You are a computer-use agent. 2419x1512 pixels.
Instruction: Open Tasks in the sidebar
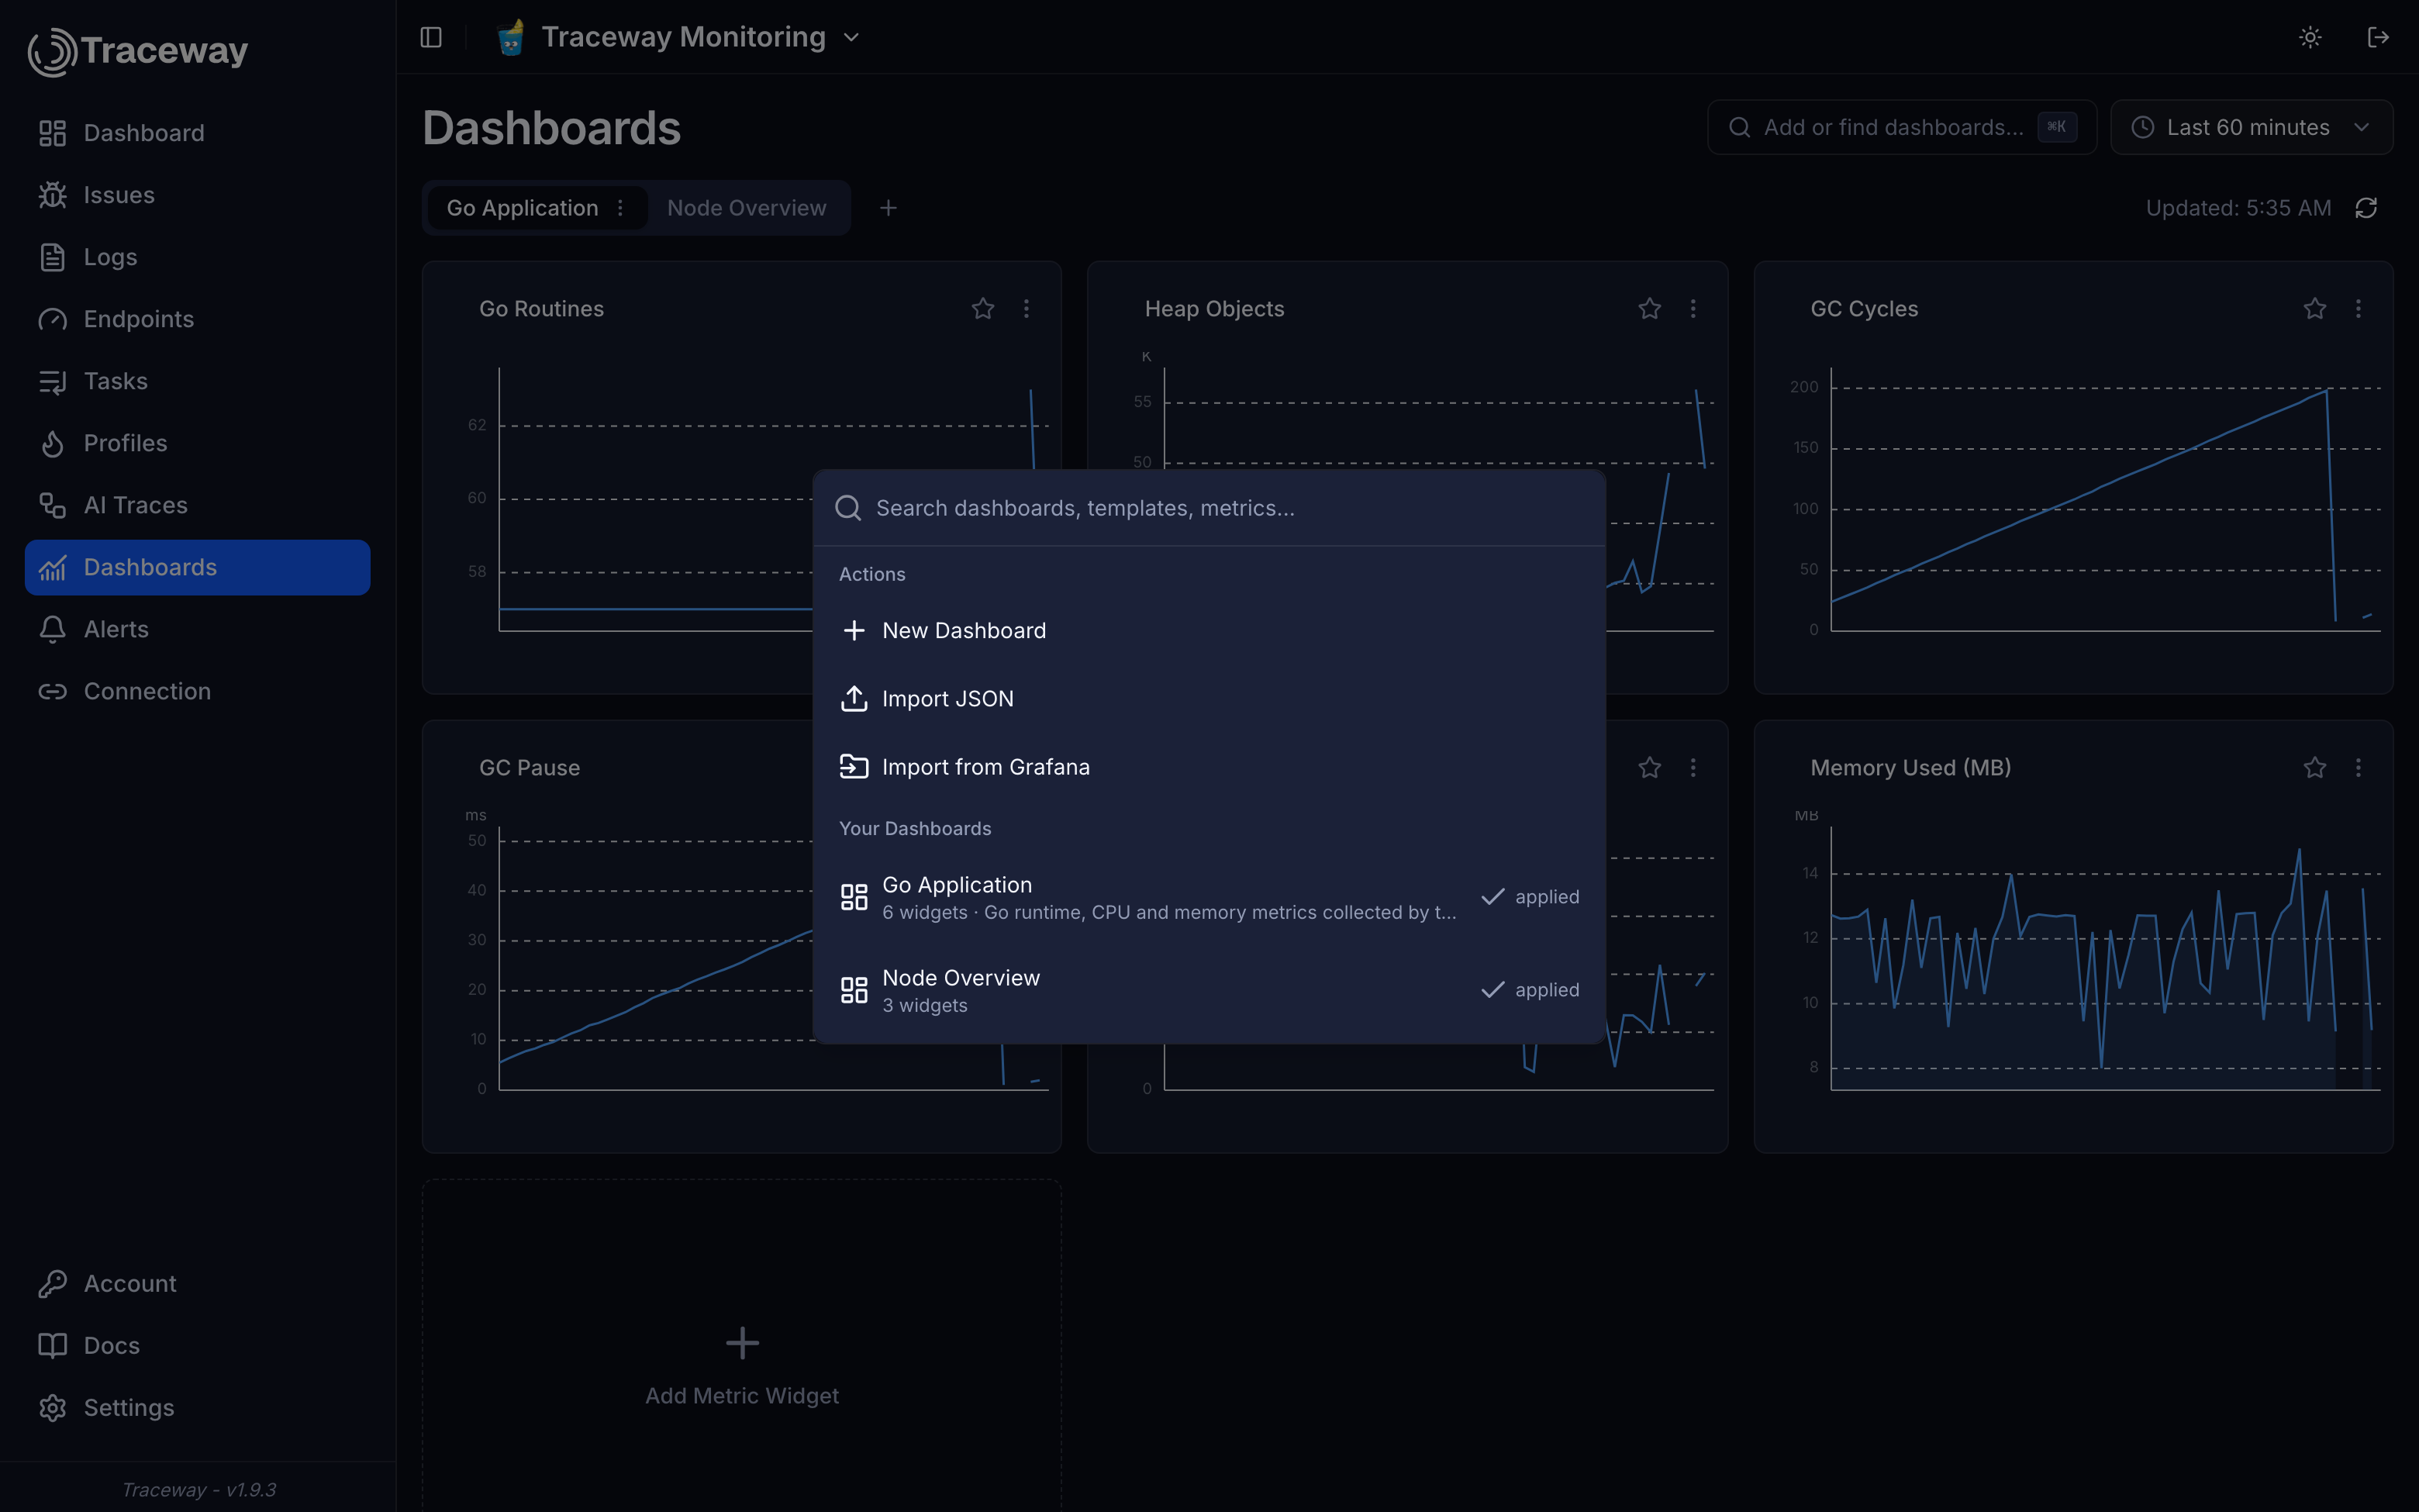tap(198, 381)
